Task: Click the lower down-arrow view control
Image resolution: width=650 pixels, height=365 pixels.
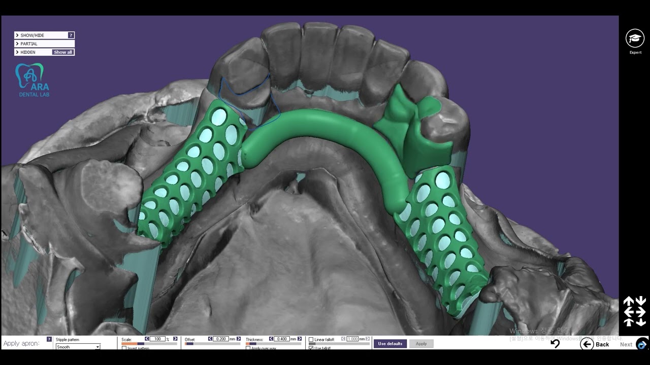Action: click(640, 322)
